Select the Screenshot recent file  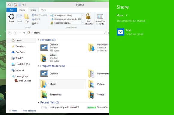click(x=98, y=107)
